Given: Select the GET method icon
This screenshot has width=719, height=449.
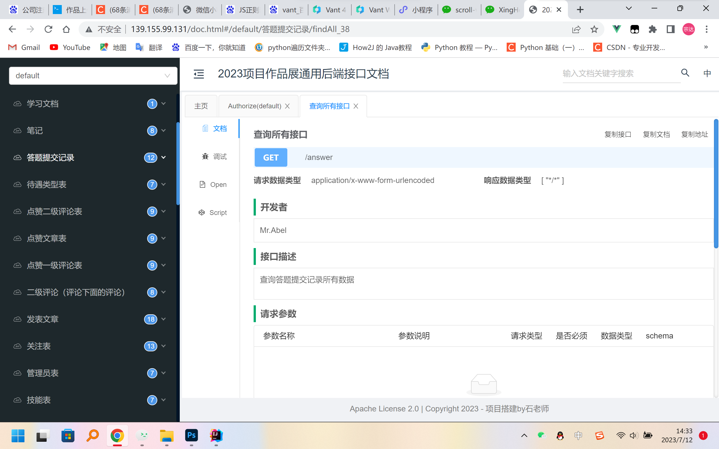Looking at the screenshot, I should coord(271,157).
